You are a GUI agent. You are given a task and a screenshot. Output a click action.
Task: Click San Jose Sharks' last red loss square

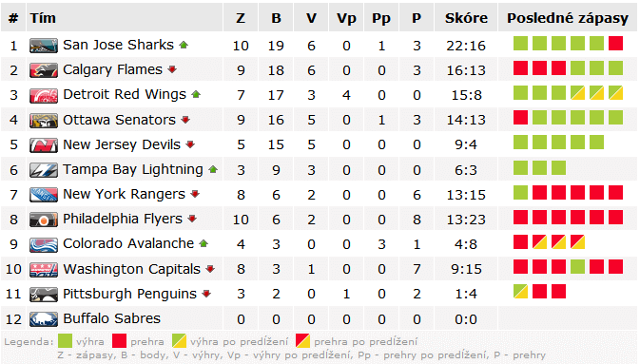(615, 44)
